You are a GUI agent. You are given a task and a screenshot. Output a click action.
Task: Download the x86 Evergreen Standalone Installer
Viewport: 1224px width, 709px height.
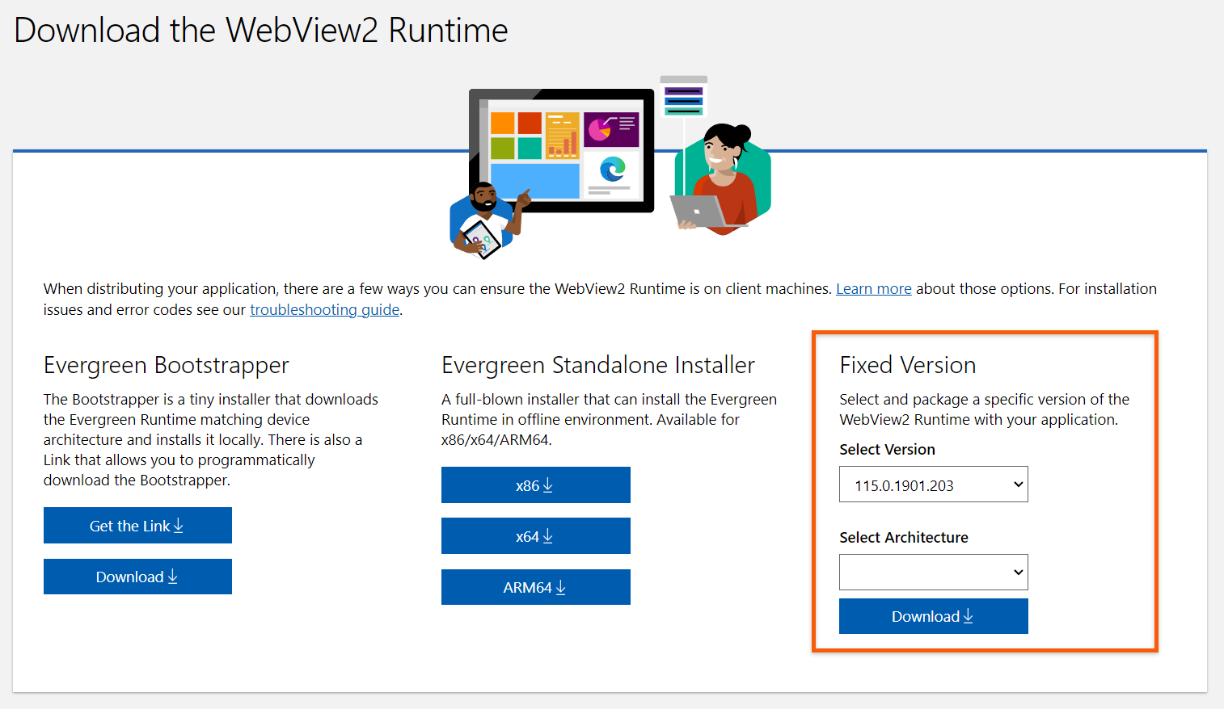535,485
